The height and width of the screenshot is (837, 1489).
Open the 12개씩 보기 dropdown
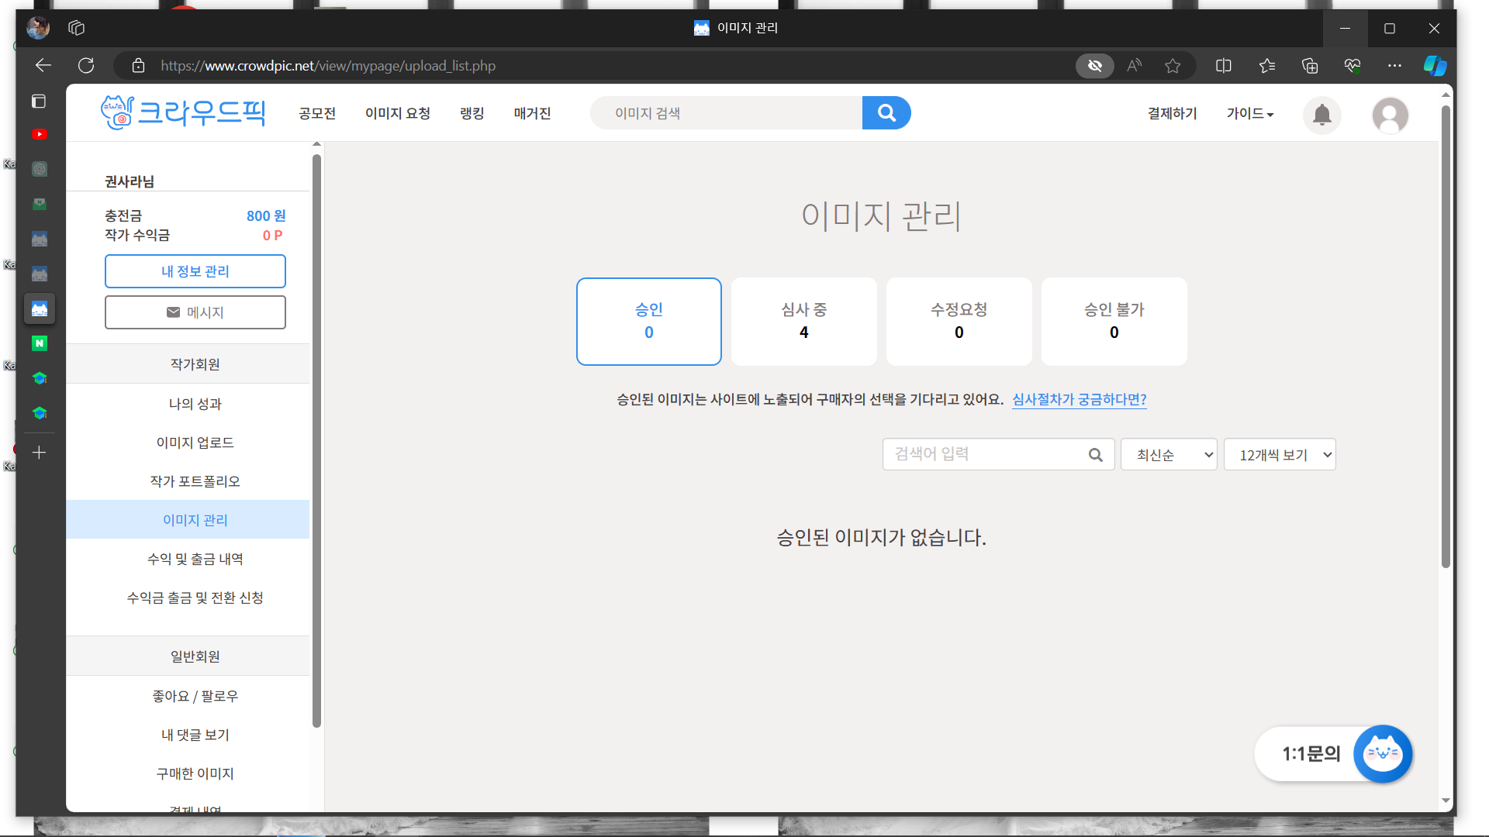pyautogui.click(x=1279, y=455)
